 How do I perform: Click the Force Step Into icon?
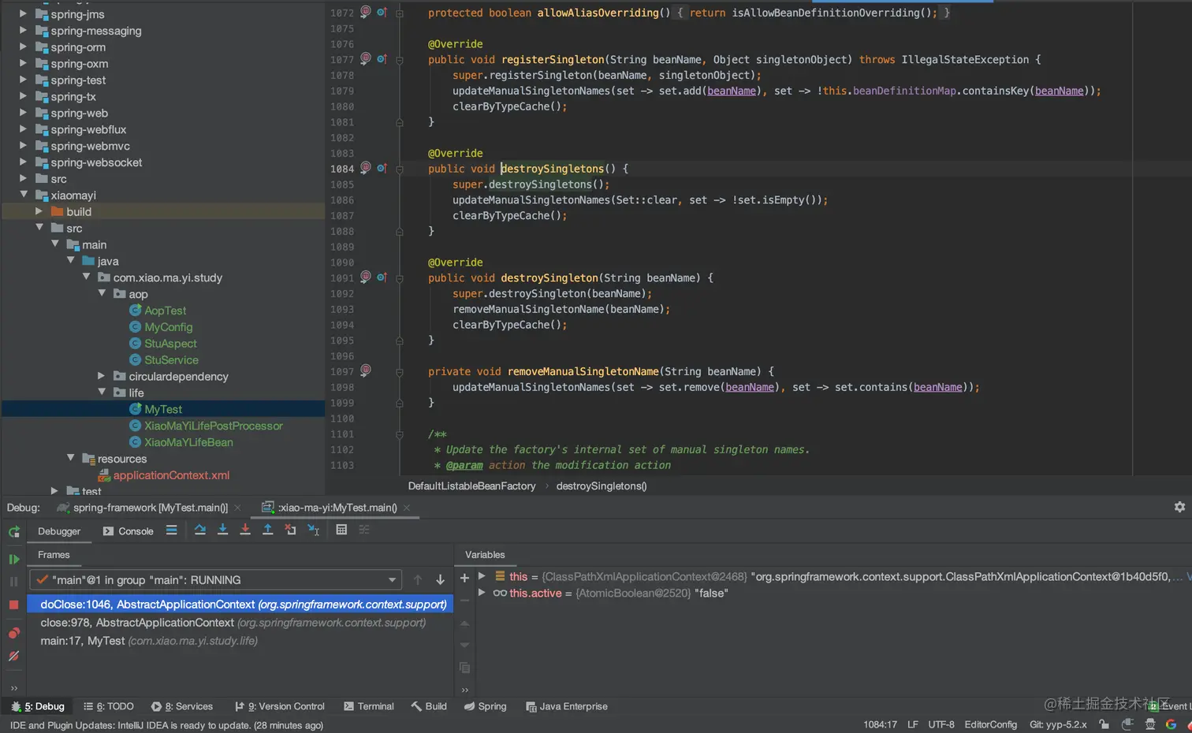(245, 530)
